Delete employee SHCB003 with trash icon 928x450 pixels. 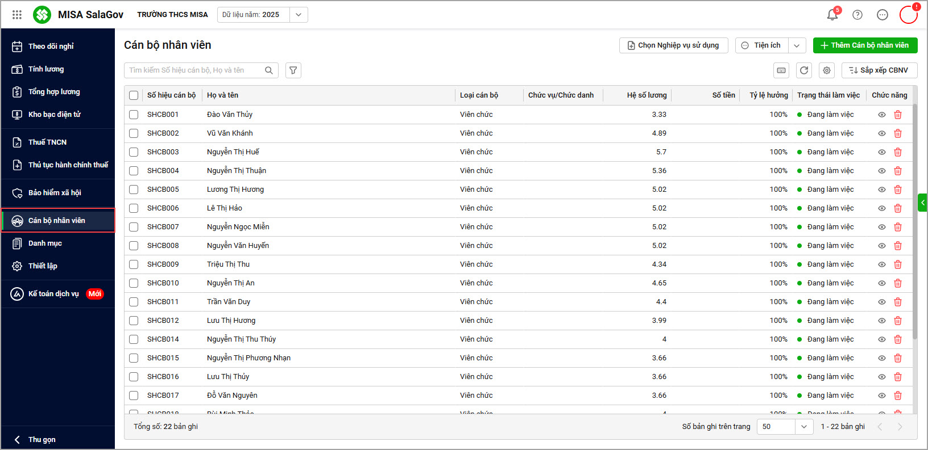click(x=898, y=152)
